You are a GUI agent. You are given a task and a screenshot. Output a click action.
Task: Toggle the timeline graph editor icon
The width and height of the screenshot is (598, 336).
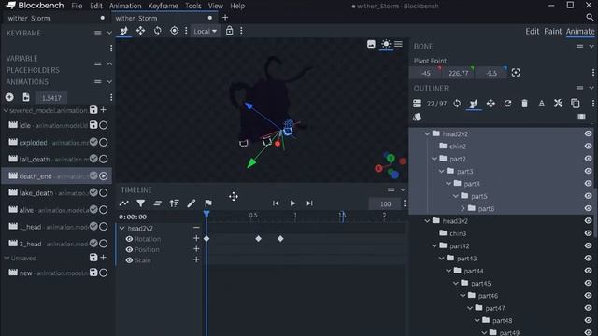point(124,203)
